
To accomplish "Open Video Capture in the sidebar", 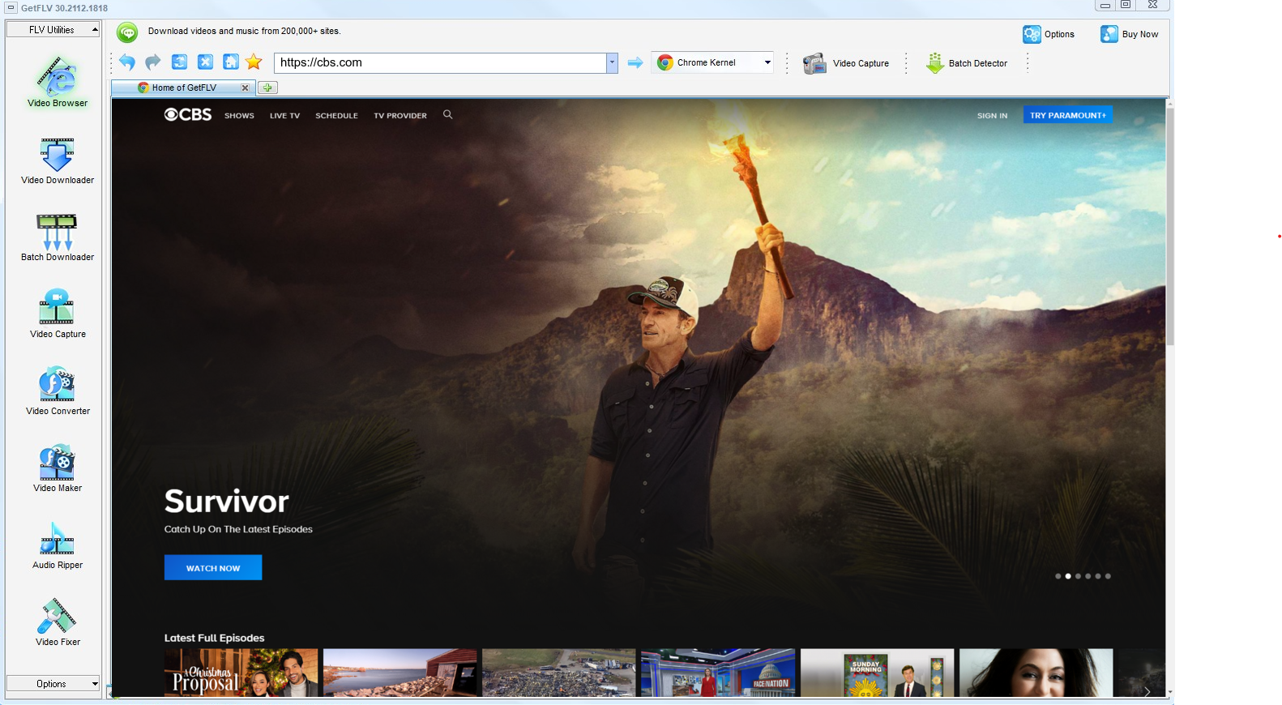I will (x=58, y=314).
